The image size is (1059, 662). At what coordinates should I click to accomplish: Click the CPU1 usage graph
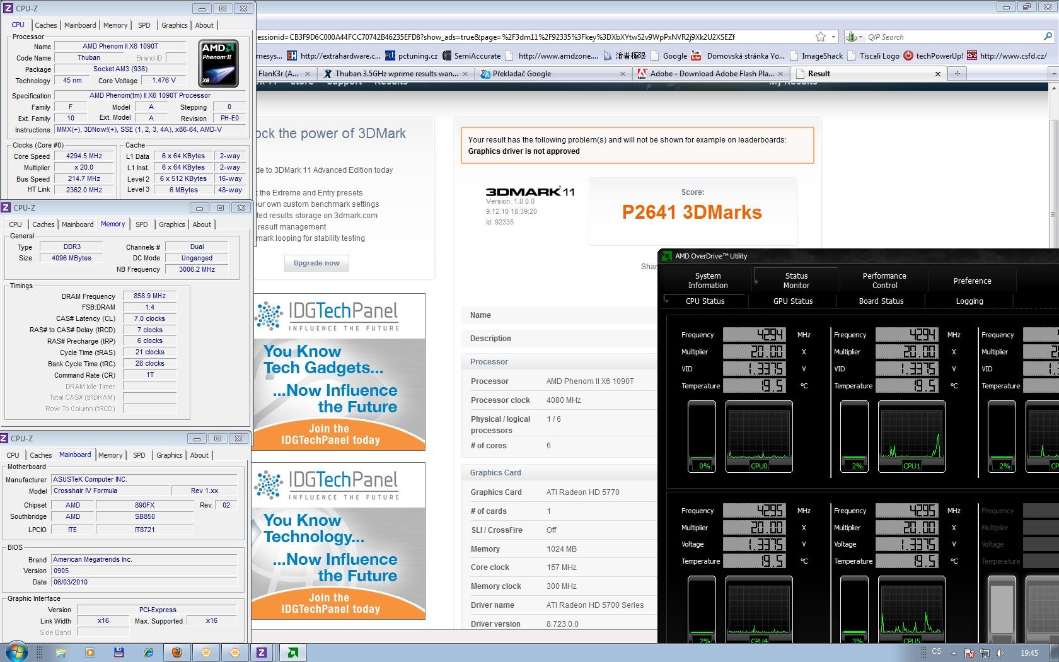click(x=911, y=436)
